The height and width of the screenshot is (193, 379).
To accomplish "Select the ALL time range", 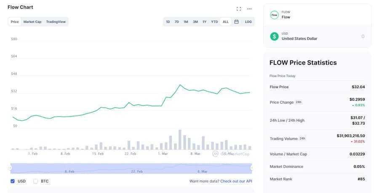I will pos(226,21).
